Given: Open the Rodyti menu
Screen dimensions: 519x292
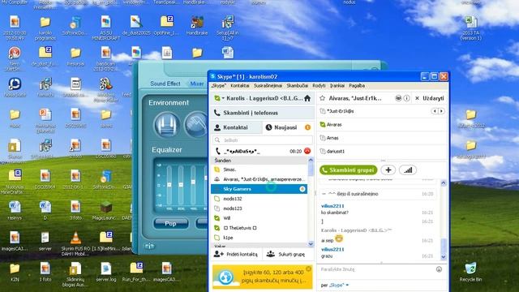Looking at the screenshot, I should [x=319, y=85].
